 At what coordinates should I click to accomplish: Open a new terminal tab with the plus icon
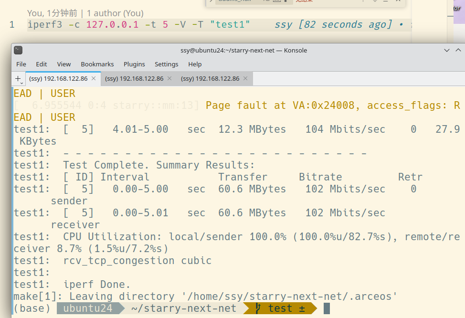coord(17,78)
